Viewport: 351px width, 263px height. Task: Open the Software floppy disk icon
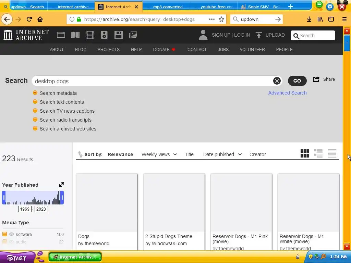[118, 35]
